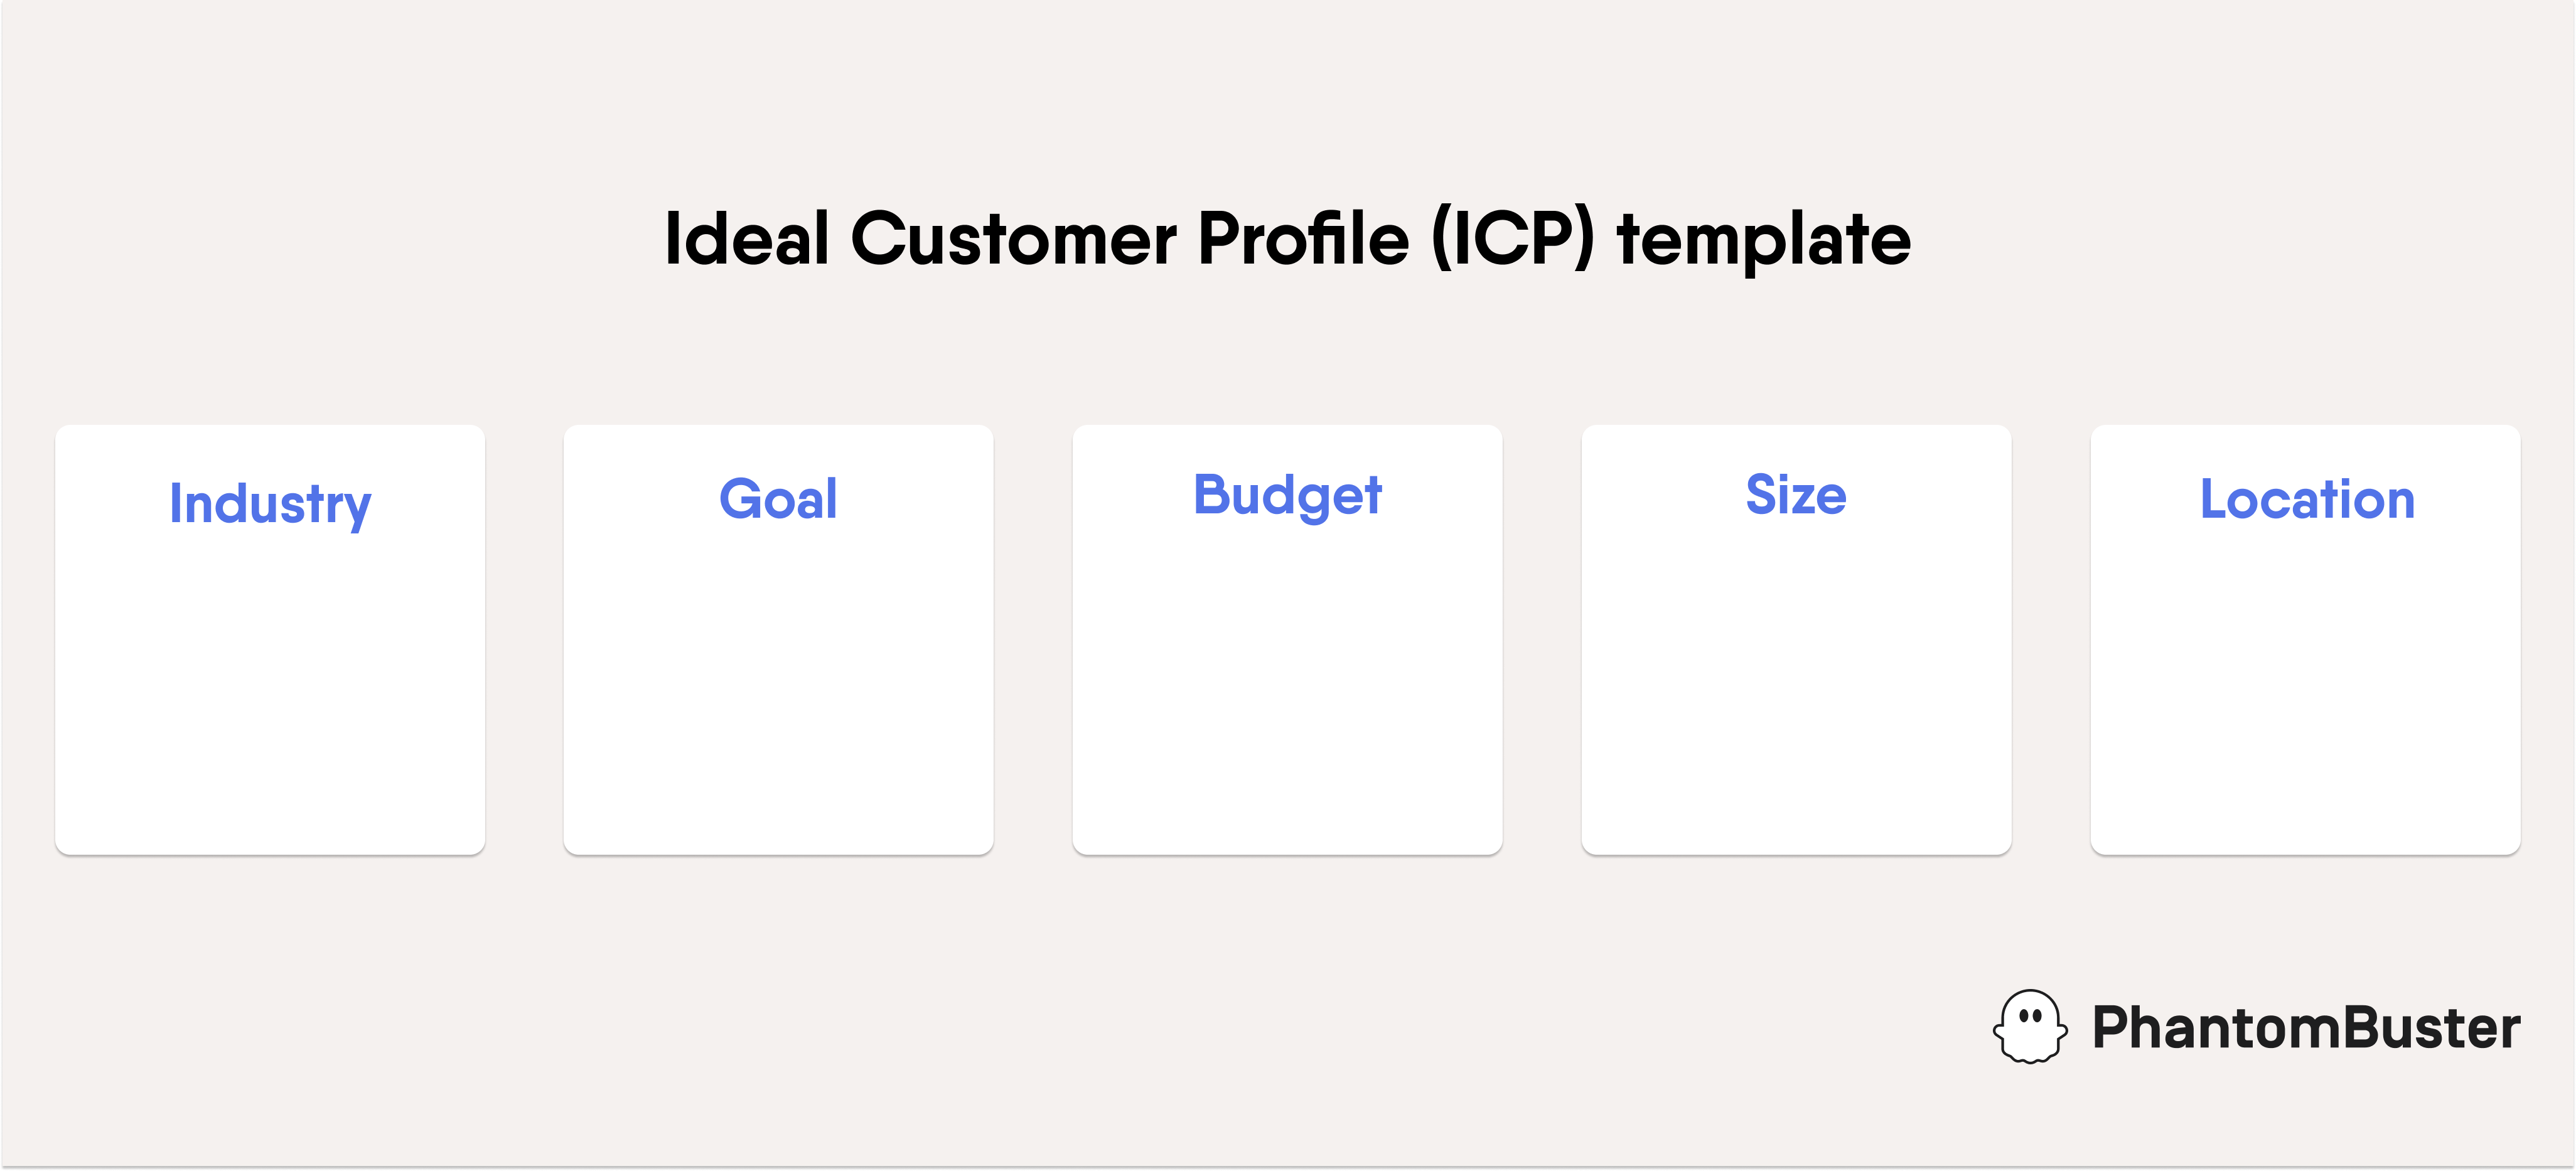Click the PhantomBuster ghost logo icon
The height and width of the screenshot is (1171, 2576).
point(2030,1027)
